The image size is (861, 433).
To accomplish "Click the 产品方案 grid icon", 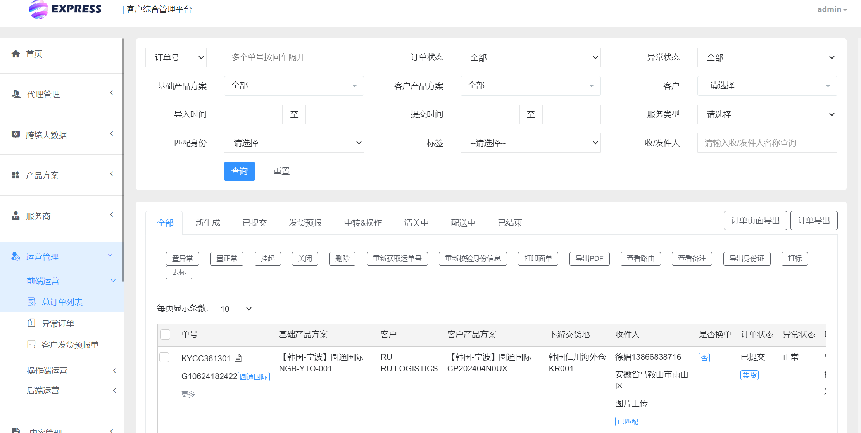I will (16, 175).
